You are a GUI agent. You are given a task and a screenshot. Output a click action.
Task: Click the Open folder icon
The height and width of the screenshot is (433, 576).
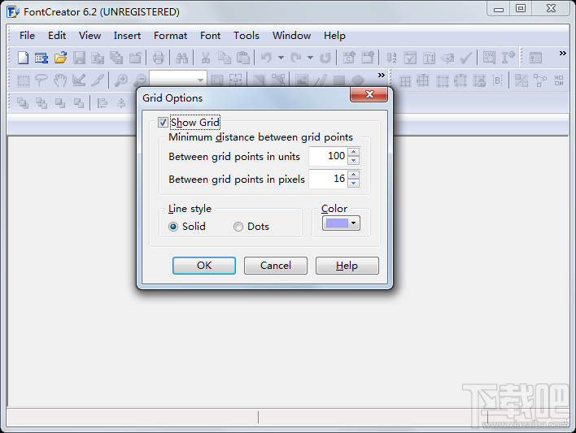[x=61, y=58]
